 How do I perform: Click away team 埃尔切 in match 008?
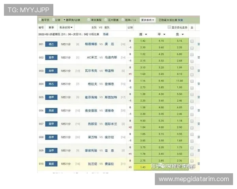109,137
